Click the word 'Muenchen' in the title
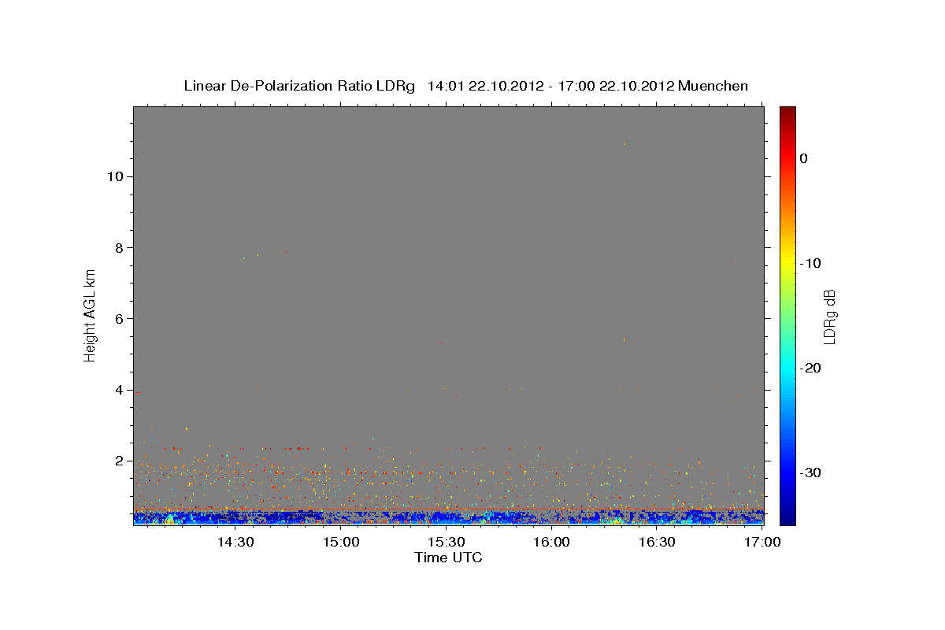The width and height of the screenshot is (945, 630). 713,86
